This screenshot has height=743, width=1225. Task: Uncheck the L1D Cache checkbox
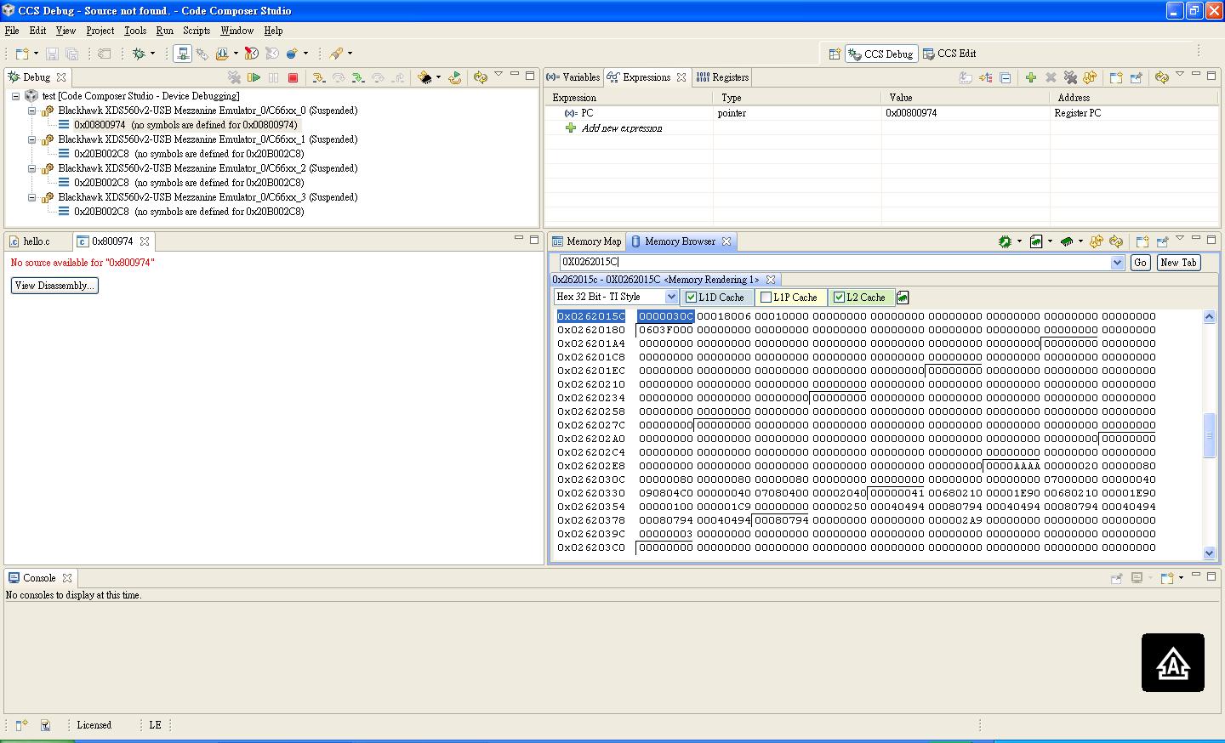click(691, 298)
